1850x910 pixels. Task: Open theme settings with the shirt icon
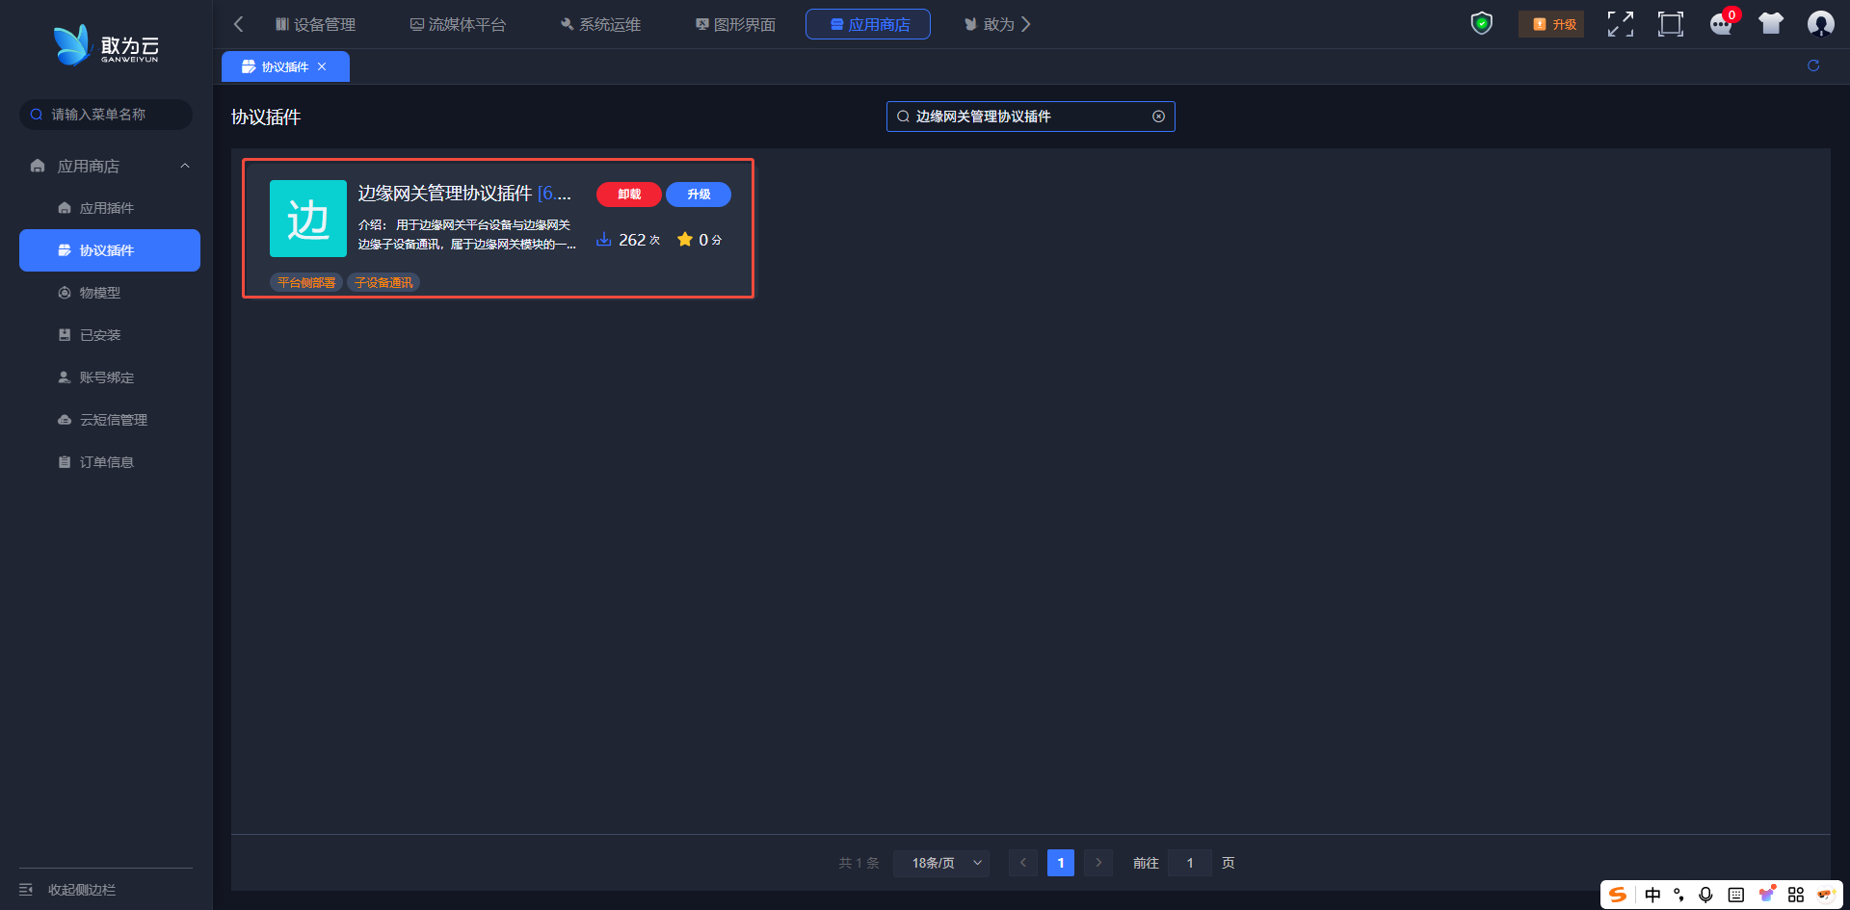[x=1771, y=24]
